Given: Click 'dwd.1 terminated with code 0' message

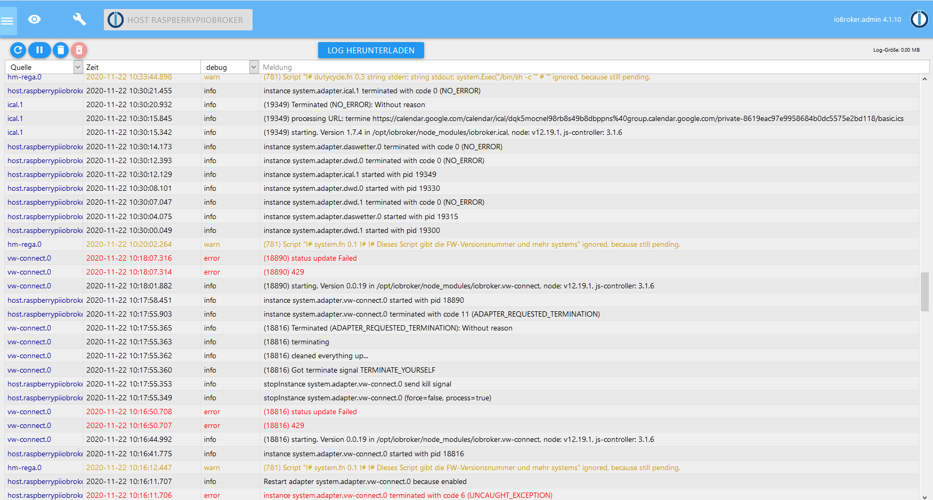Looking at the screenshot, I should [x=374, y=202].
